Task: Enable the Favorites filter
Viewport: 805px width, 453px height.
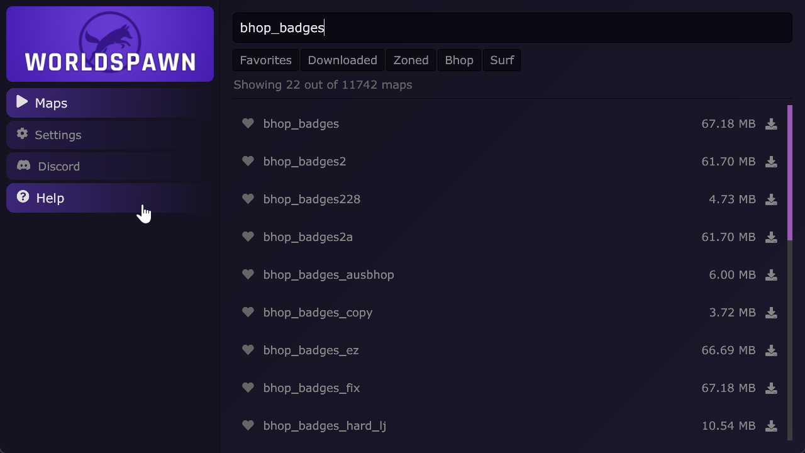Action: [x=265, y=60]
